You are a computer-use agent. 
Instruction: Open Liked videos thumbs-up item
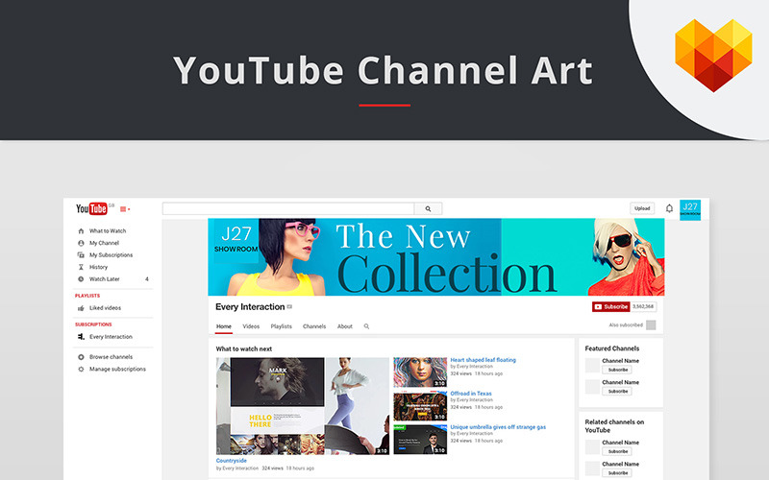coord(105,308)
